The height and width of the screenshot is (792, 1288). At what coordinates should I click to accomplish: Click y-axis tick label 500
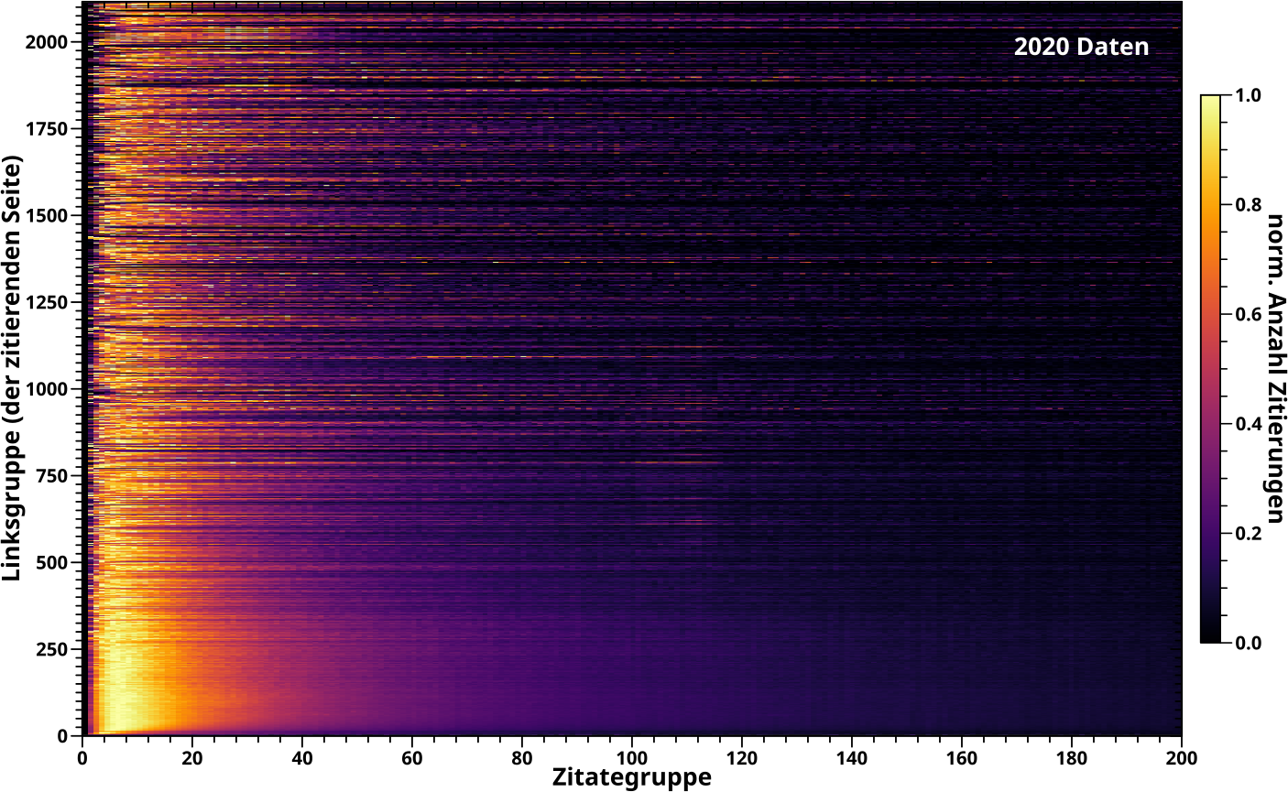tap(51, 562)
